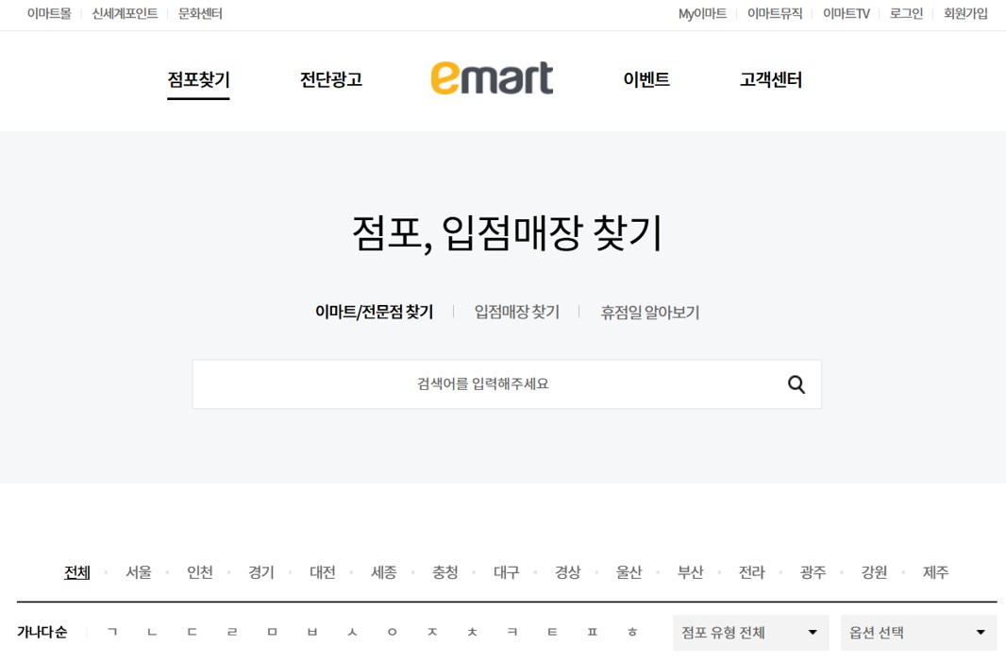Select the ㄷ consonant filter
Screen dimensions: 1006x662
(192, 633)
